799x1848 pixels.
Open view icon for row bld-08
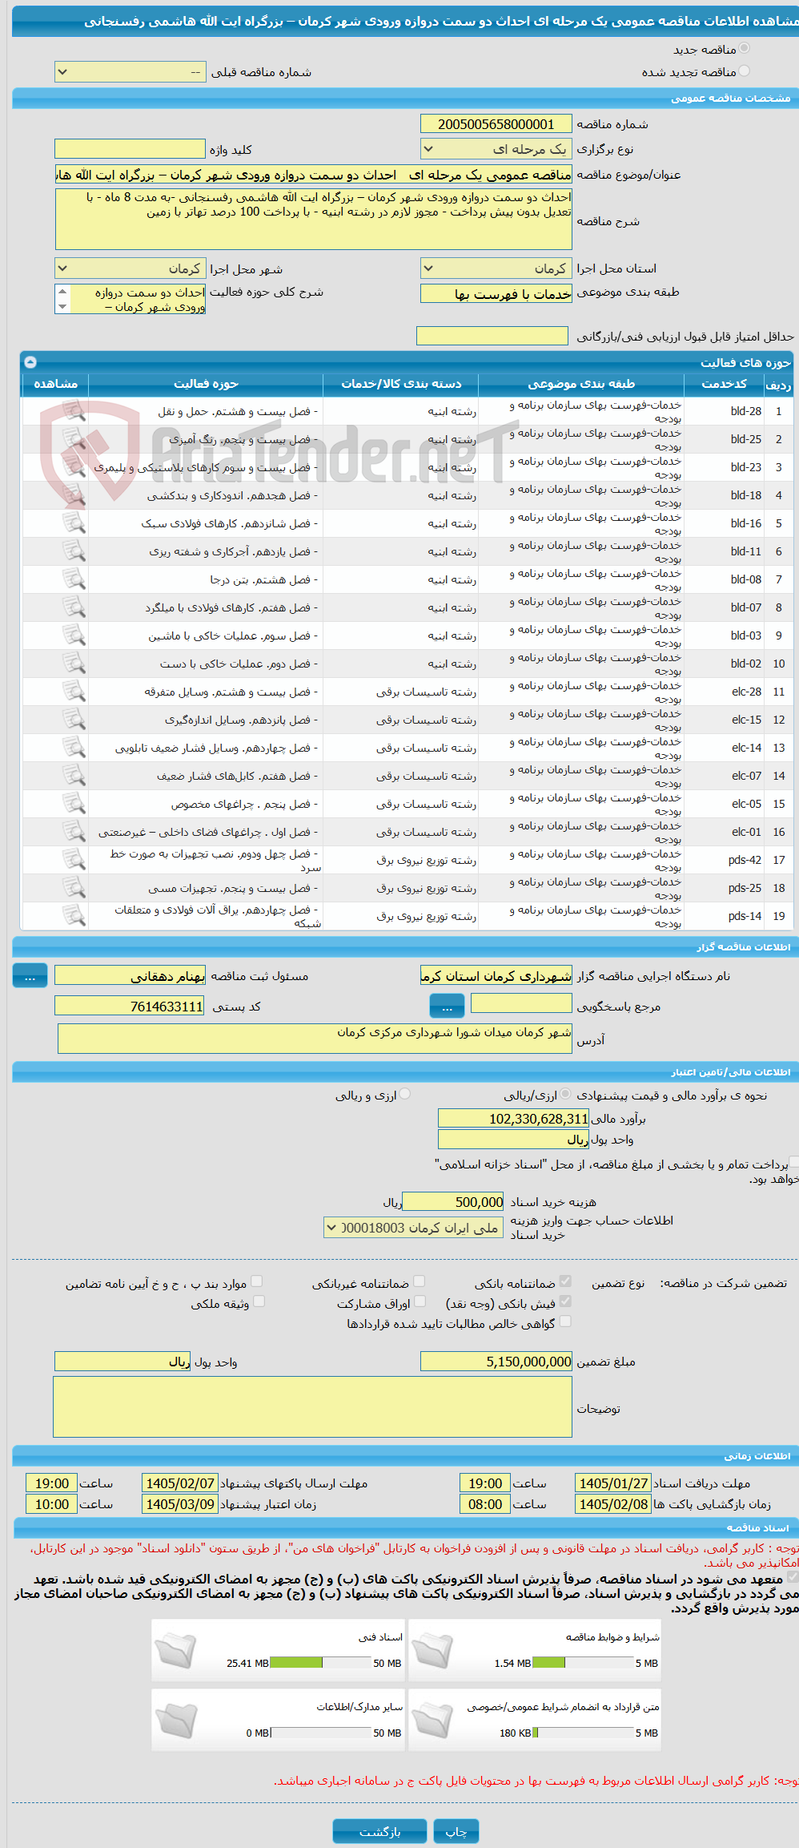(74, 579)
